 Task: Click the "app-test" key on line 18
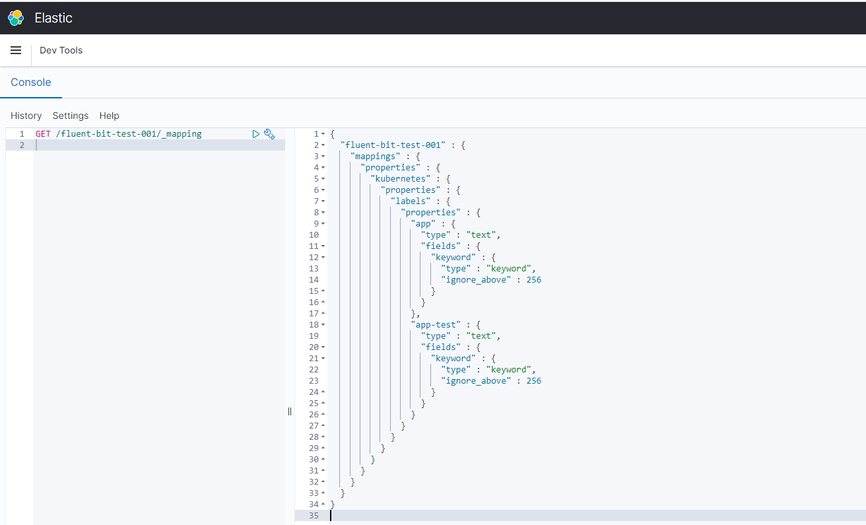coord(438,325)
